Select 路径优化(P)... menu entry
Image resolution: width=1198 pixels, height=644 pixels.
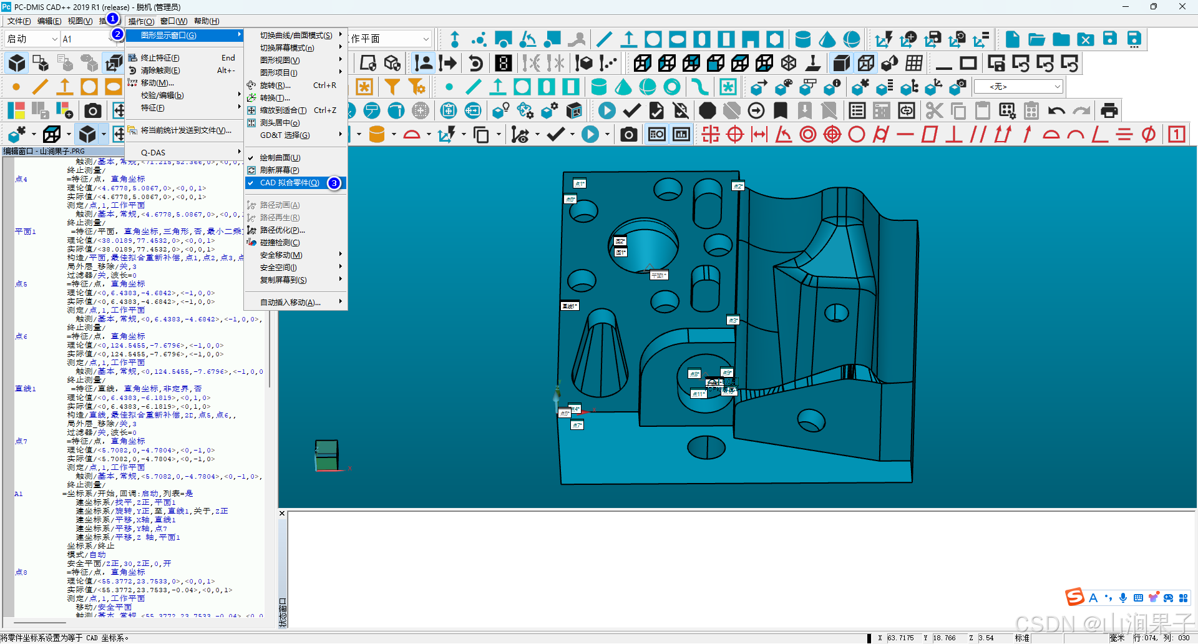pyautogui.click(x=295, y=230)
